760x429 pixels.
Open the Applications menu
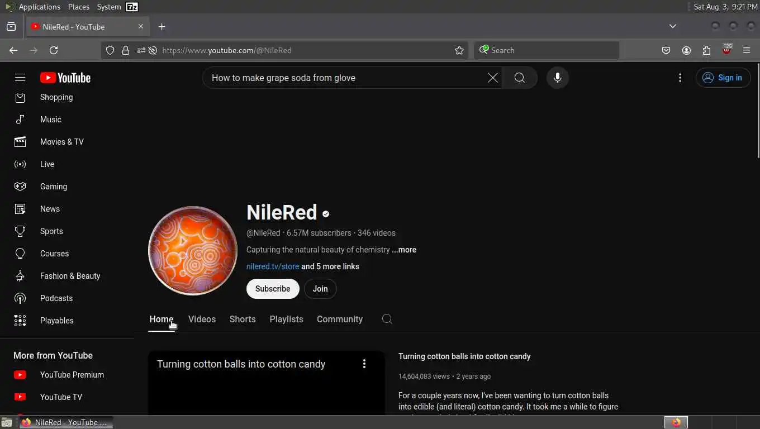[x=39, y=7]
